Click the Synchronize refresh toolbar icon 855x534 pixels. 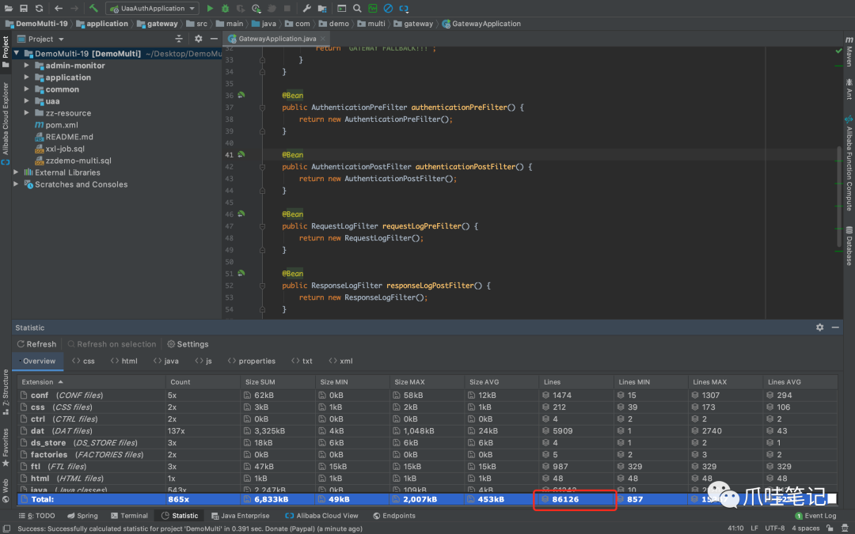coord(39,8)
